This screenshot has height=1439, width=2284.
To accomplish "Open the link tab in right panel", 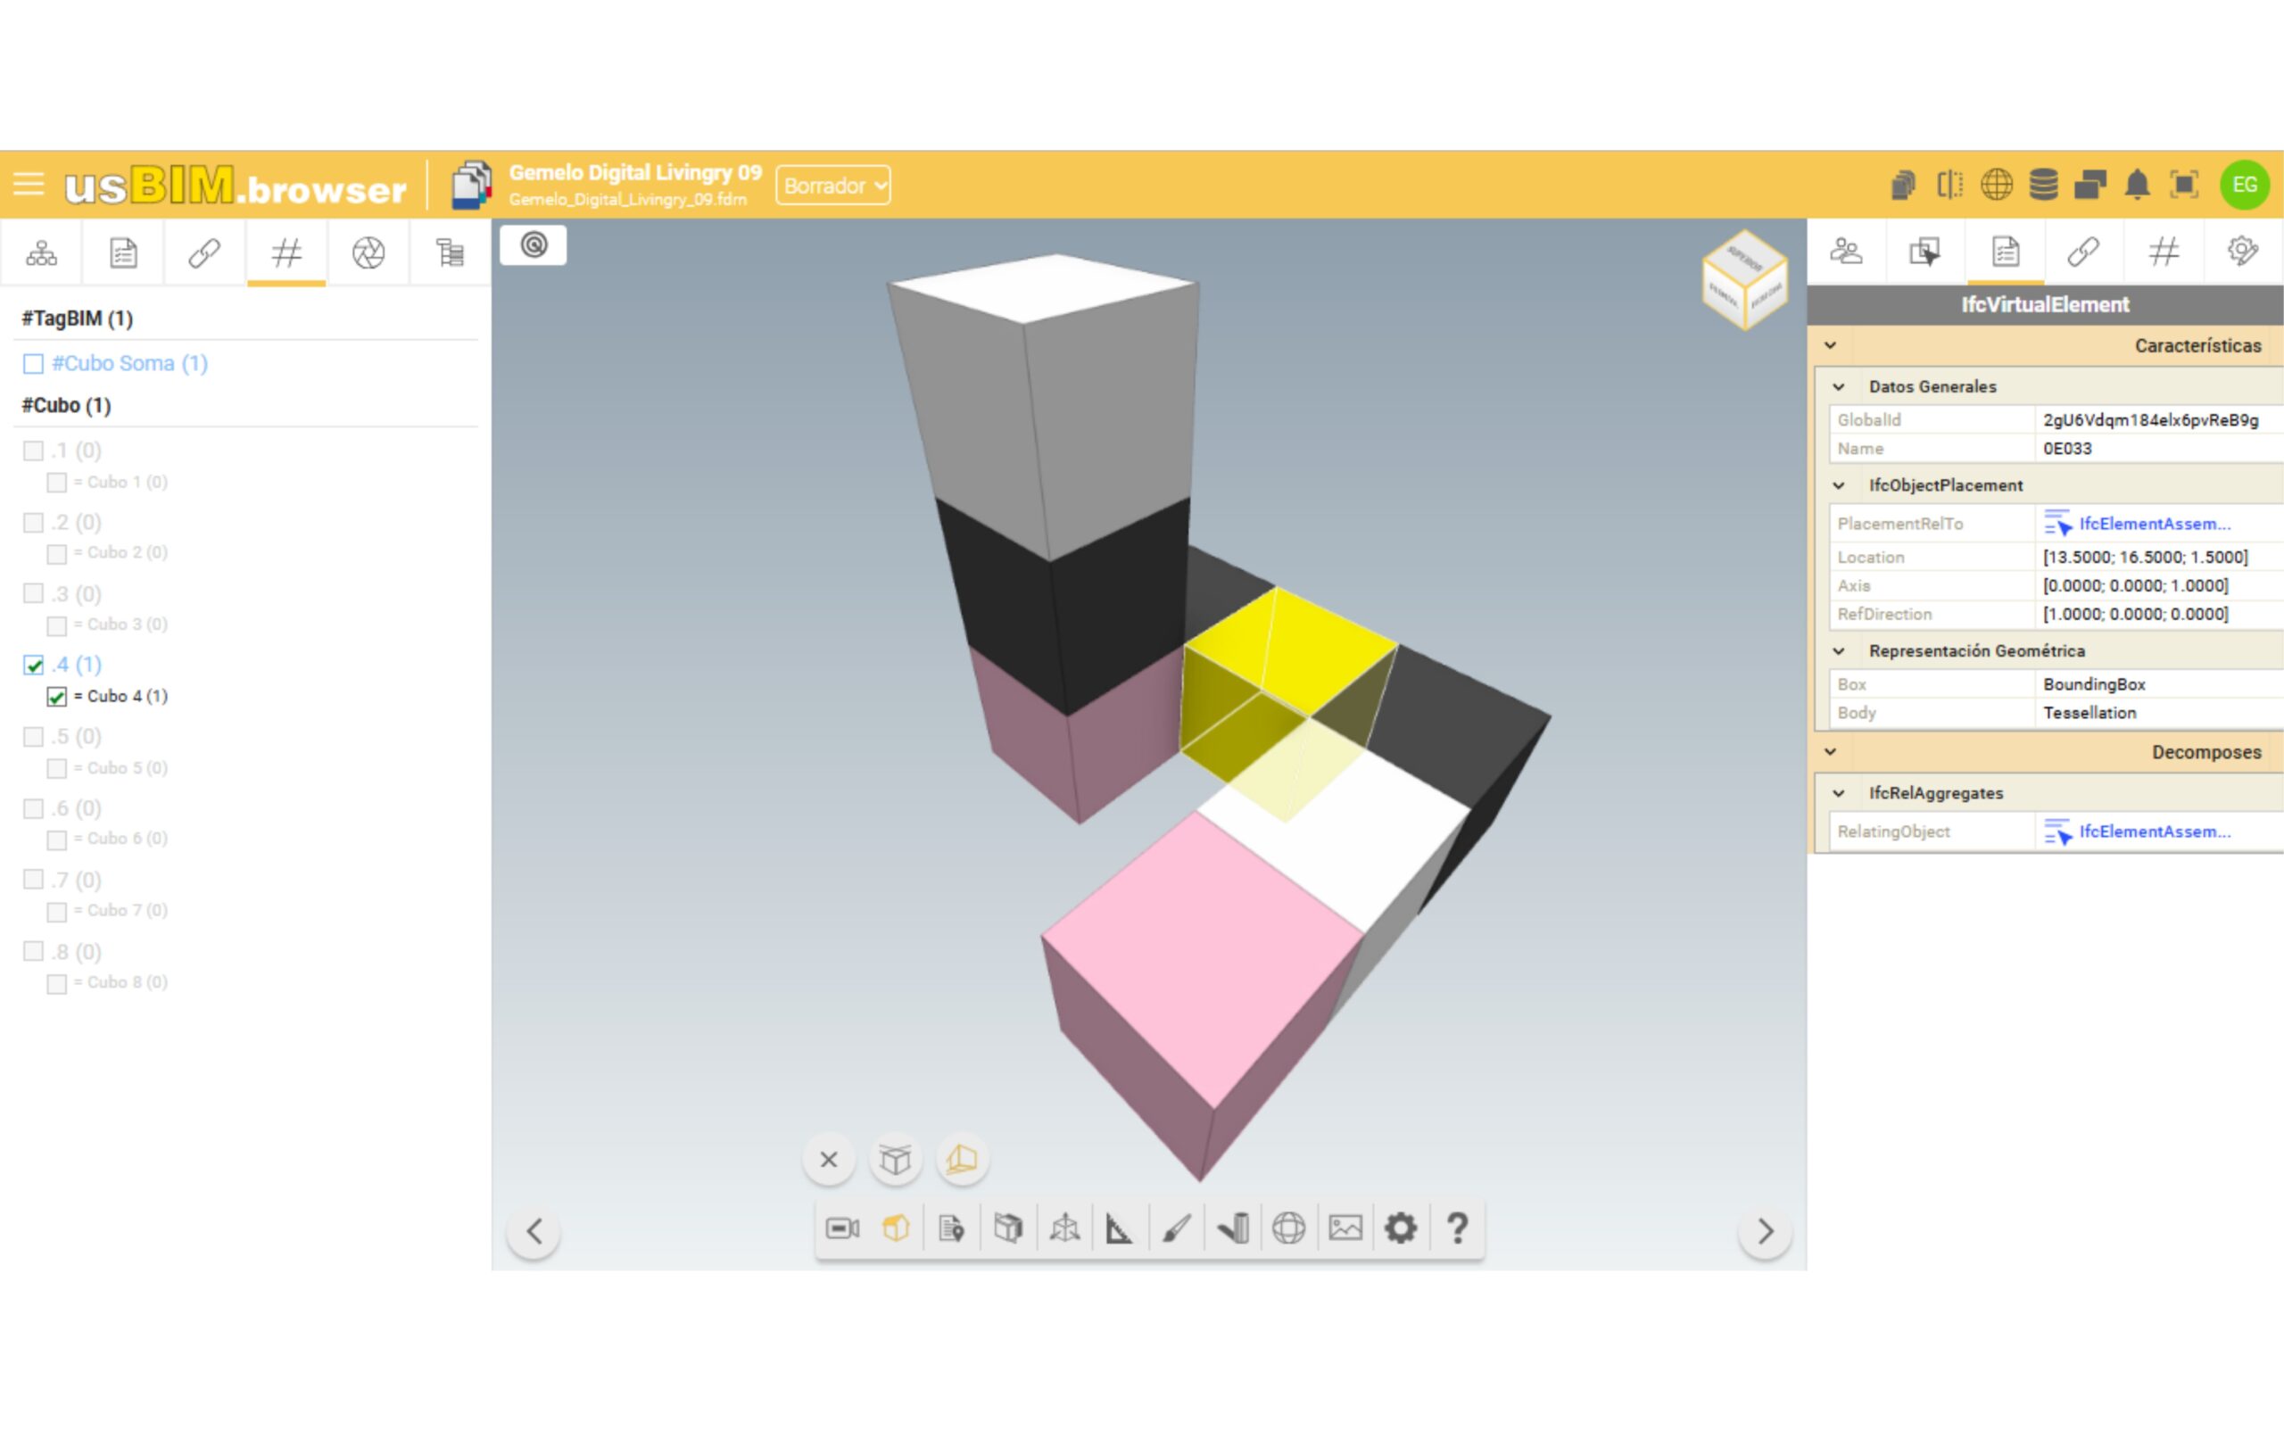I will tap(2083, 252).
